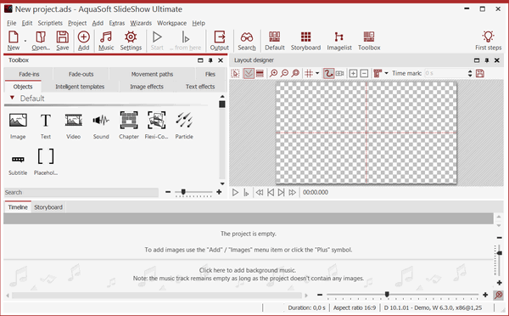Open the Wizards menu
This screenshot has width=509, height=316.
[x=141, y=23]
